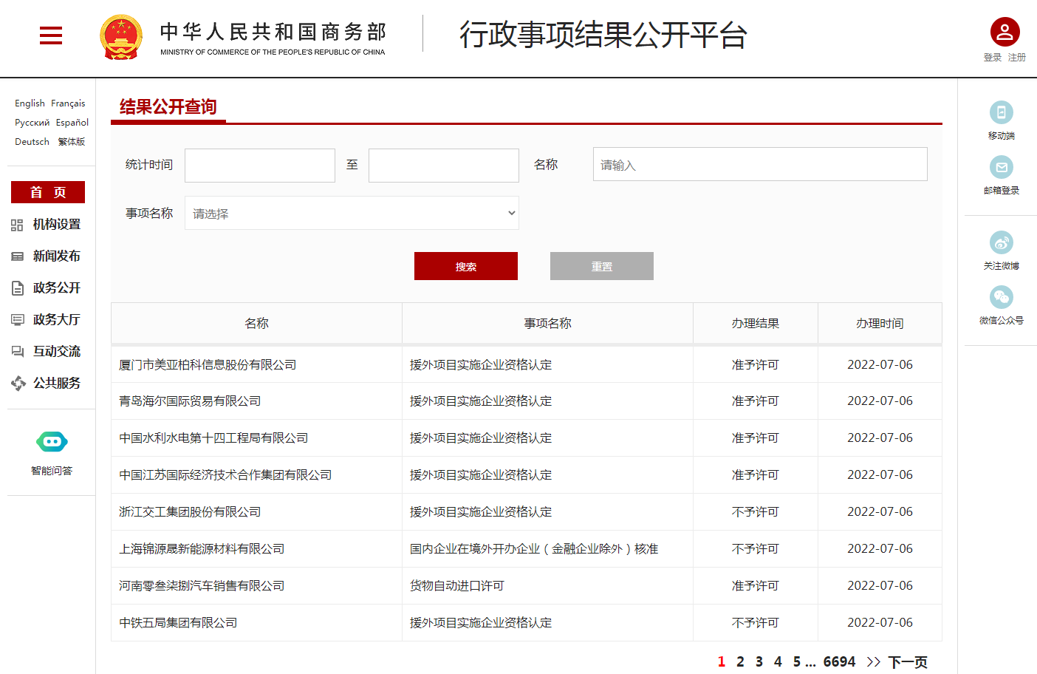The height and width of the screenshot is (674, 1037).
Task: Open 政务大厅 menu item
Action: [57, 320]
